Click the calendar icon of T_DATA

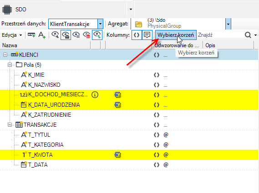(24, 164)
